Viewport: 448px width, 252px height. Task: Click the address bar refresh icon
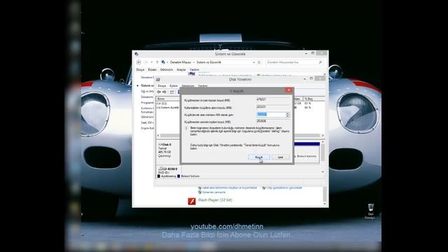pos(259,62)
